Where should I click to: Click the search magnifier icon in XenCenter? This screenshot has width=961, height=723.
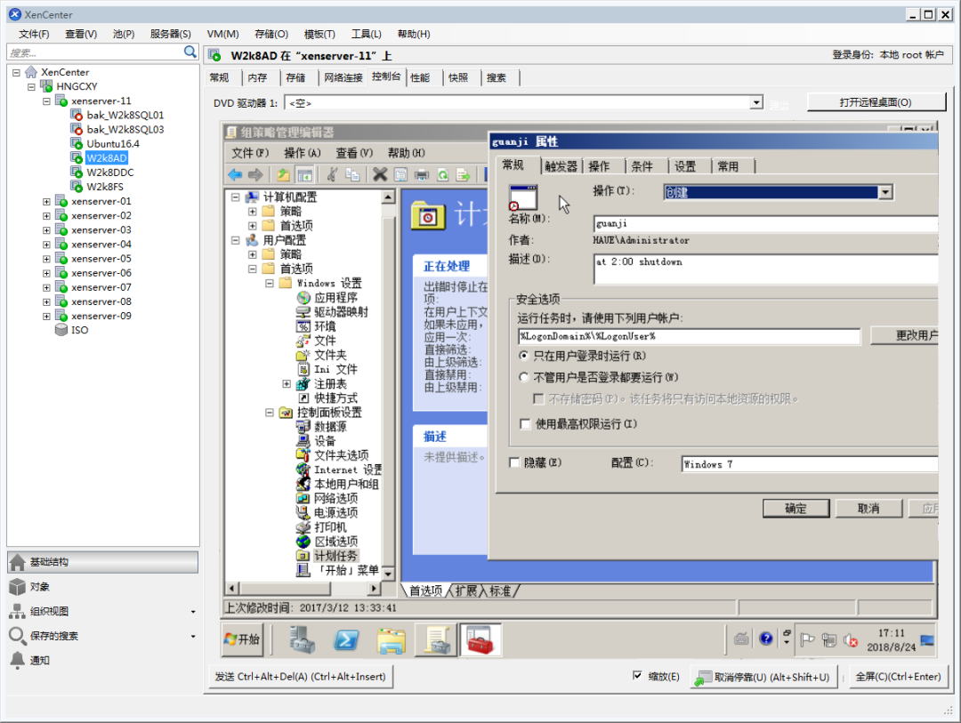(x=190, y=52)
